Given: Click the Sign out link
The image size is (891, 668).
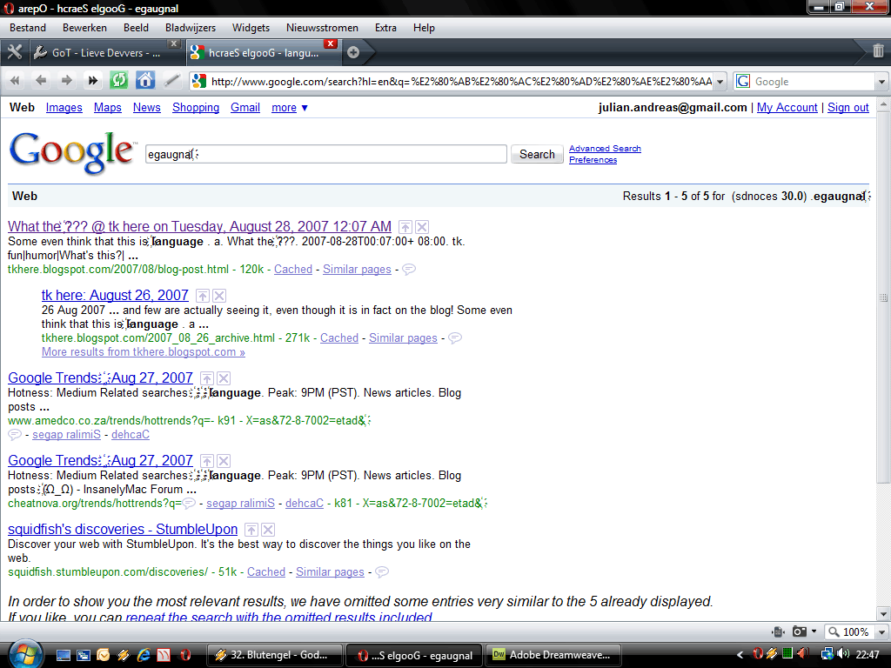Looking at the screenshot, I should point(847,107).
